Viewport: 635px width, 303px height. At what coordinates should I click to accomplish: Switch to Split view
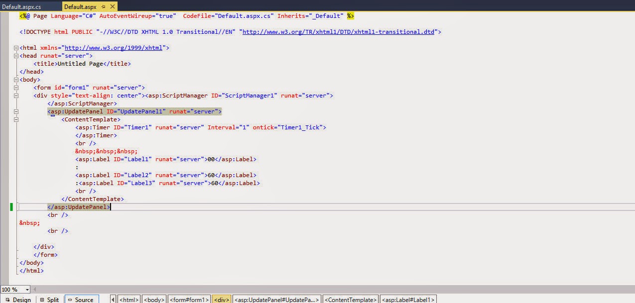pos(53,299)
